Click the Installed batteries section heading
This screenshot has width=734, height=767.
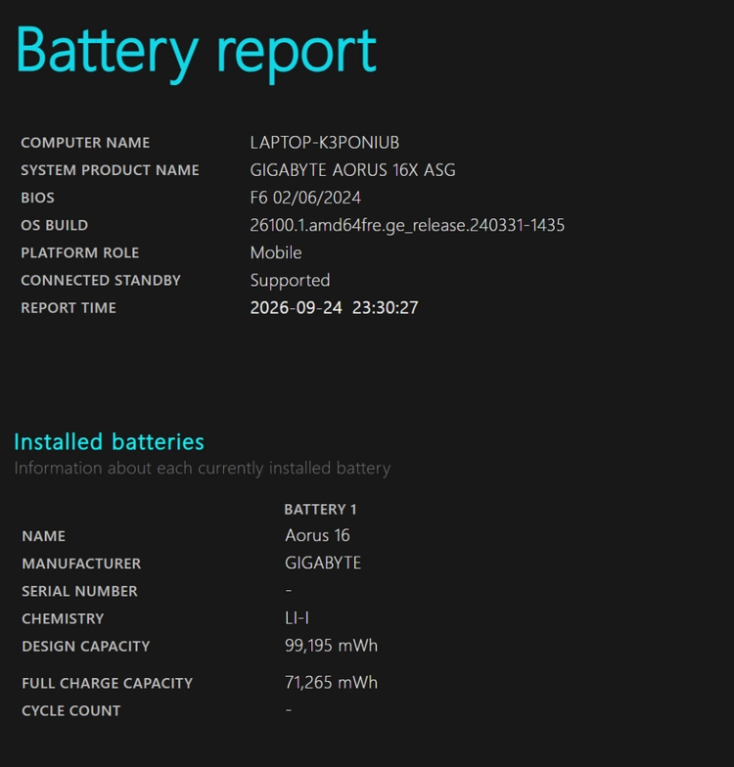pos(110,442)
